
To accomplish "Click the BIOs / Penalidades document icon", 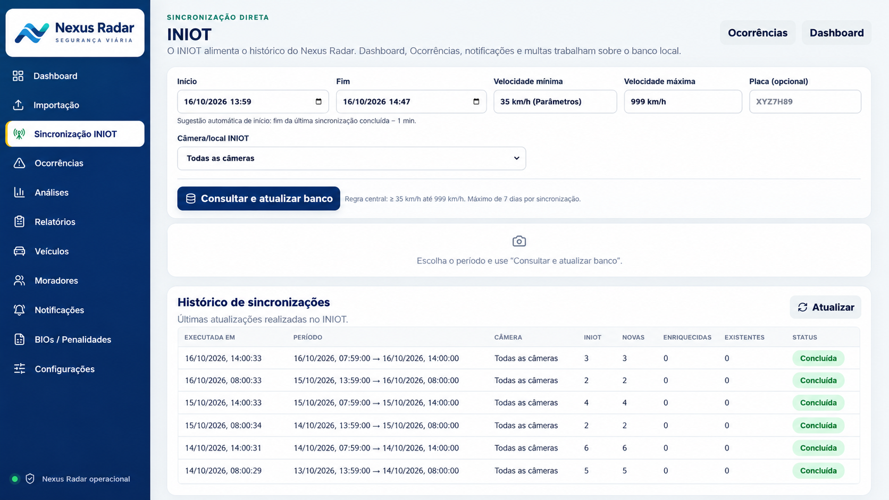I will (x=19, y=340).
